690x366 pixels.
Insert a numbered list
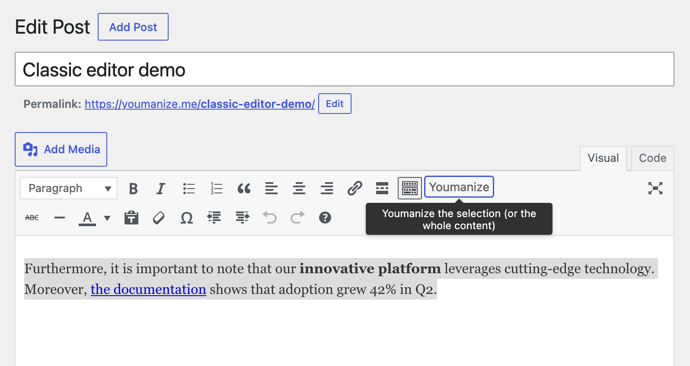coord(216,188)
